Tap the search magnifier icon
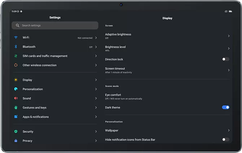 click(x=17, y=26)
